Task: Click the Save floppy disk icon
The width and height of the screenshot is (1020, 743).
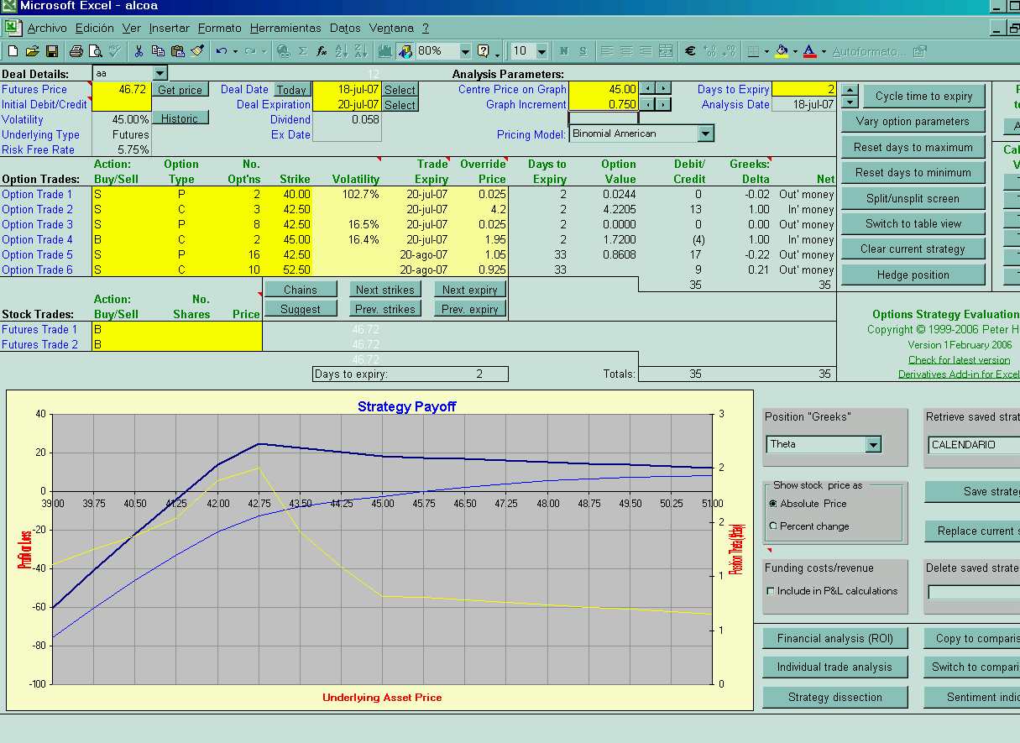Action: coord(52,51)
